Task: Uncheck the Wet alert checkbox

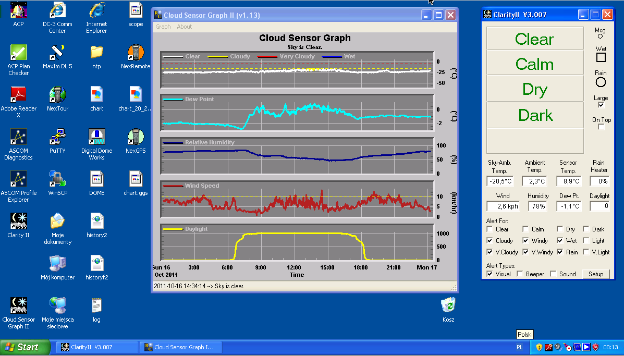Action: click(x=560, y=241)
